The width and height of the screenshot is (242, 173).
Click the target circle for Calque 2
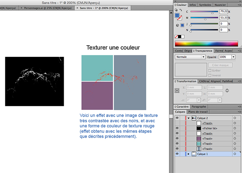pyautogui.click(x=234, y=118)
